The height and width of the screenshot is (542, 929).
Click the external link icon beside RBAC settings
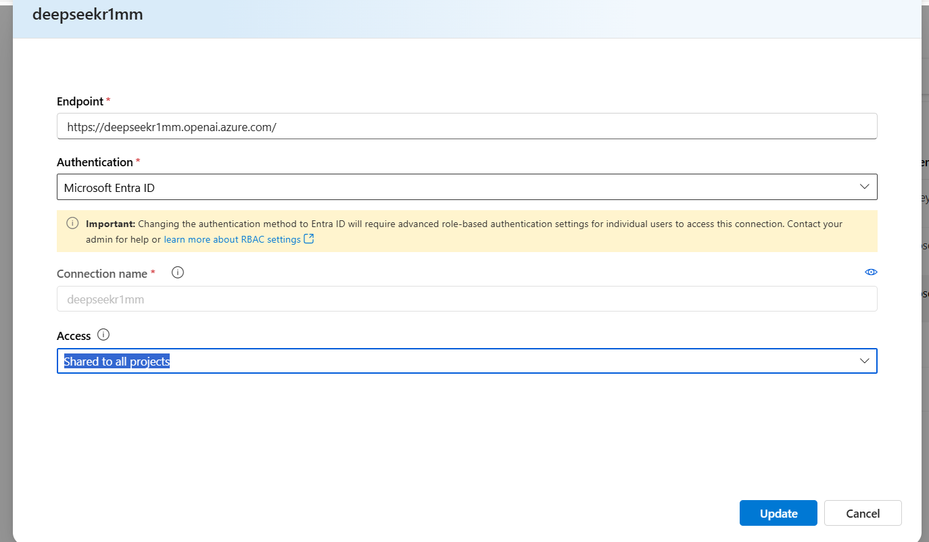click(x=309, y=239)
